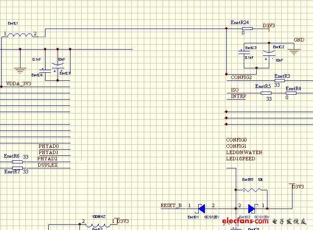This screenshot has height=230, width=313.
Task: Click the EnetR4 designator text
Action: [x=293, y=88]
